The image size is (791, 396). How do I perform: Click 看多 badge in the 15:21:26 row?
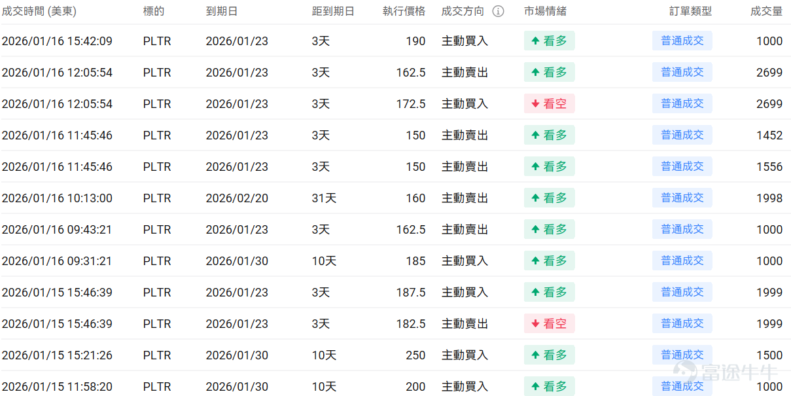click(550, 355)
